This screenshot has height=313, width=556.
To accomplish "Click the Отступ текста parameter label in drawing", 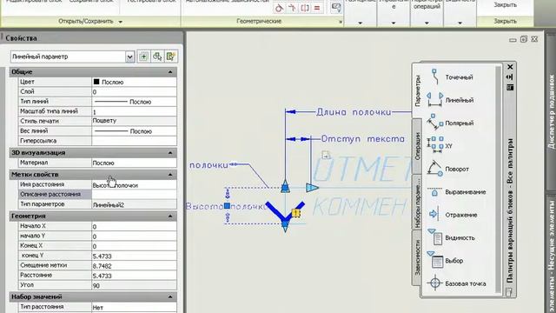I will tap(362, 139).
